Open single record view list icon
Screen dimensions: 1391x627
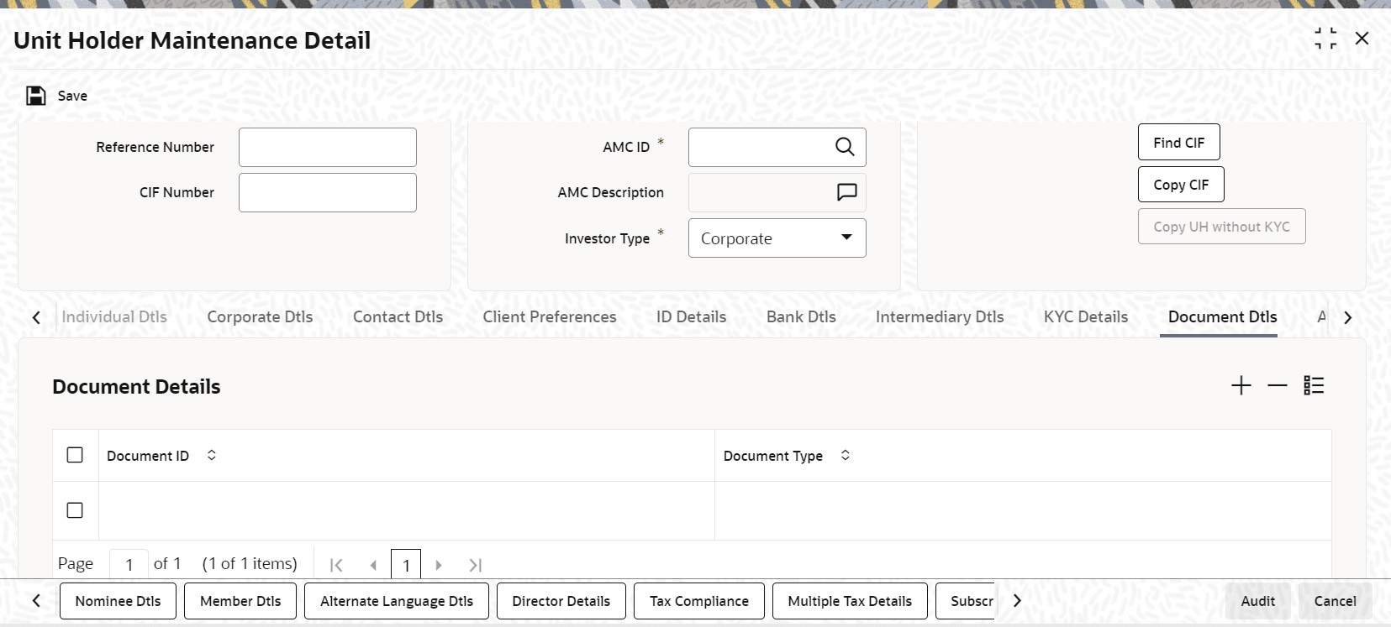coord(1314,385)
